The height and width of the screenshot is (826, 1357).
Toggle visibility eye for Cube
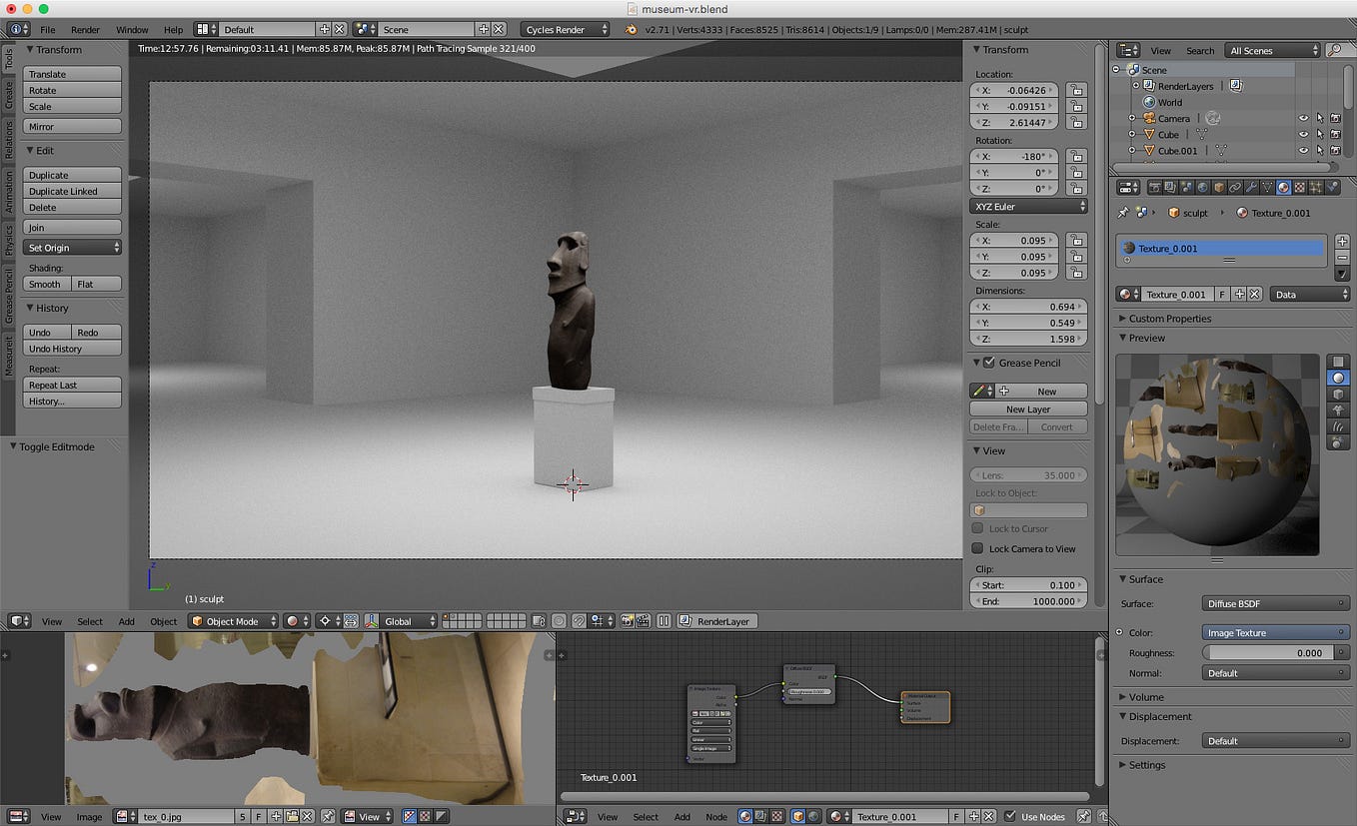1303,134
